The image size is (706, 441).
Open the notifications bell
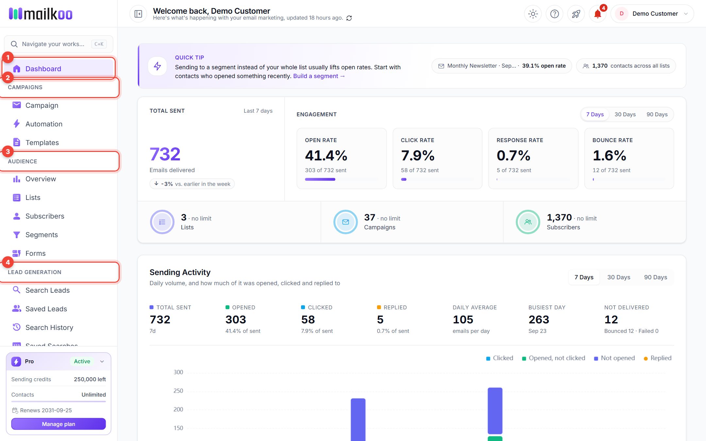597,14
